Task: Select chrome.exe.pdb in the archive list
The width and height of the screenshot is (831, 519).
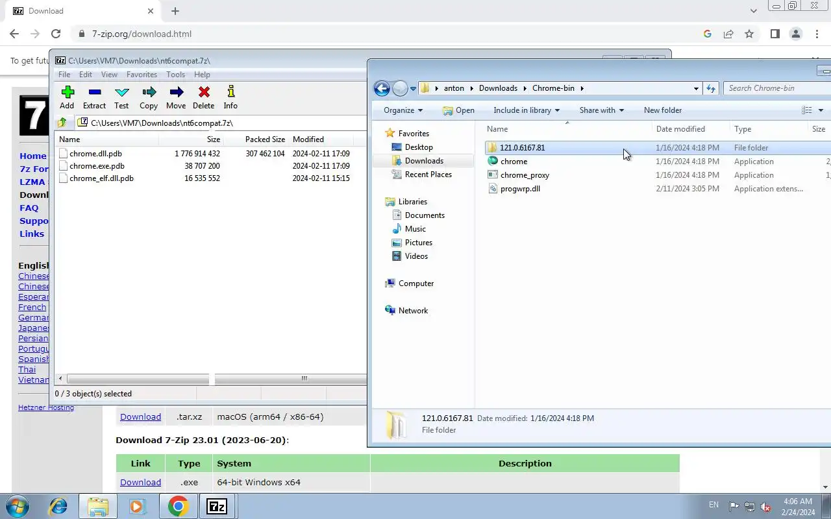Action: (x=97, y=166)
